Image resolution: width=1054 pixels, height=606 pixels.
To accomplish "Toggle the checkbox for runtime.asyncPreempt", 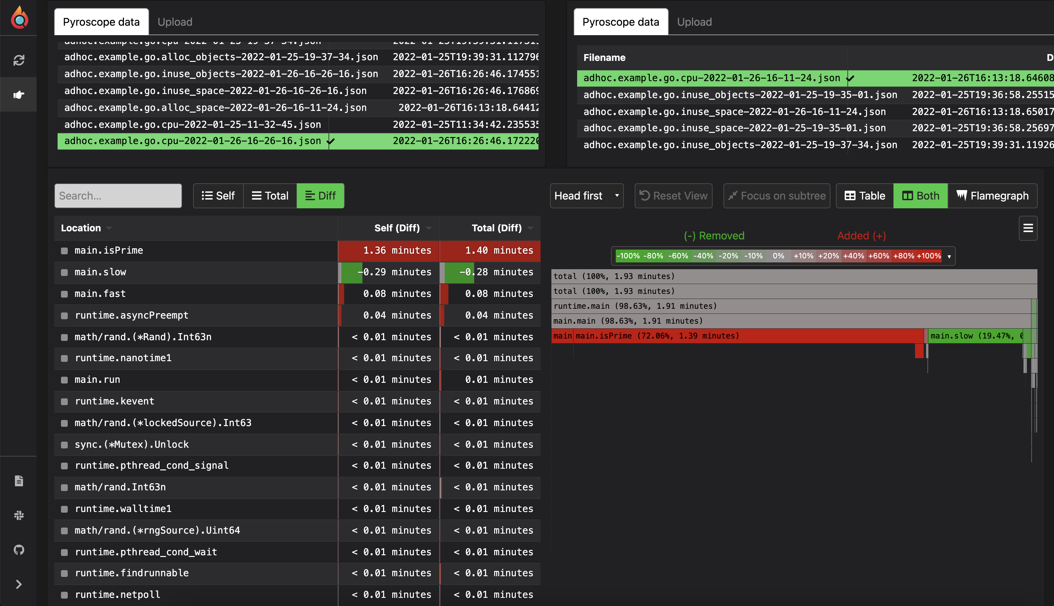I will tap(64, 315).
